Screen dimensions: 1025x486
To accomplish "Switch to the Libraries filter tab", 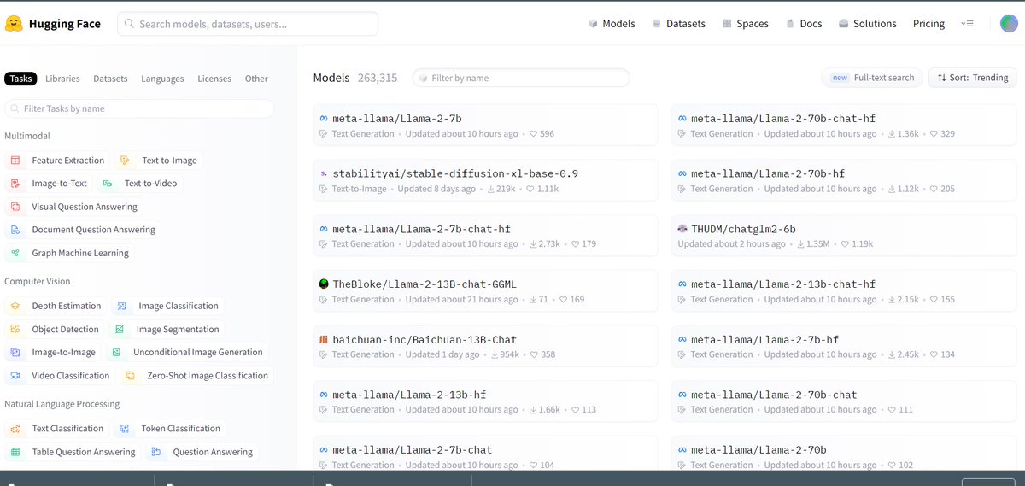I will pos(62,79).
